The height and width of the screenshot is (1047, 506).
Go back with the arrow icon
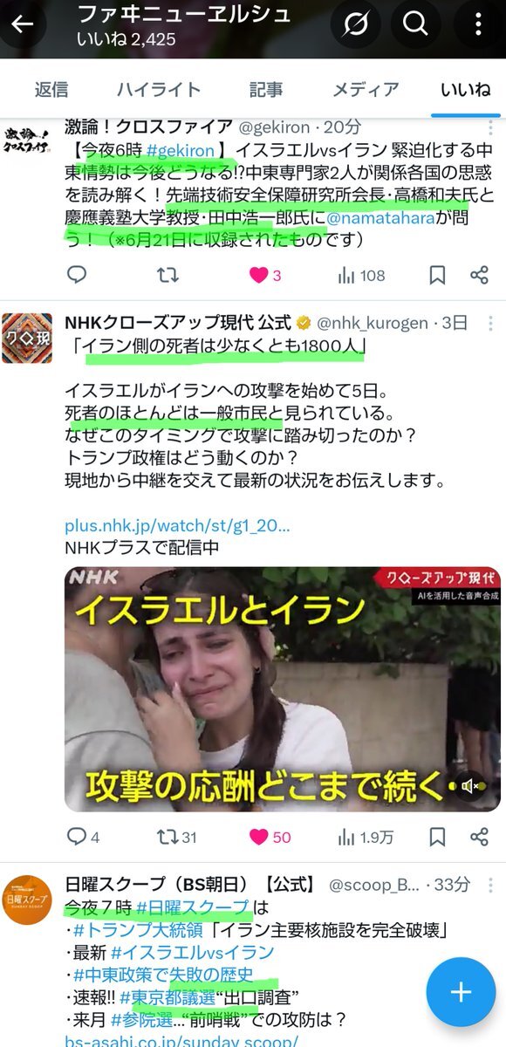tap(23, 24)
